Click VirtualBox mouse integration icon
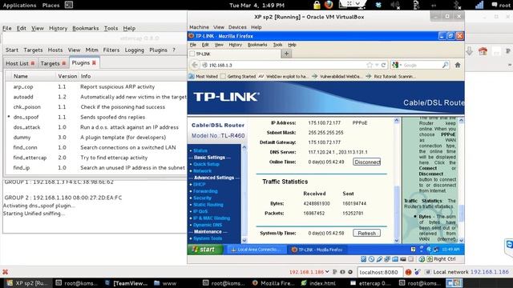The height and width of the screenshot is (288, 513). (422, 259)
